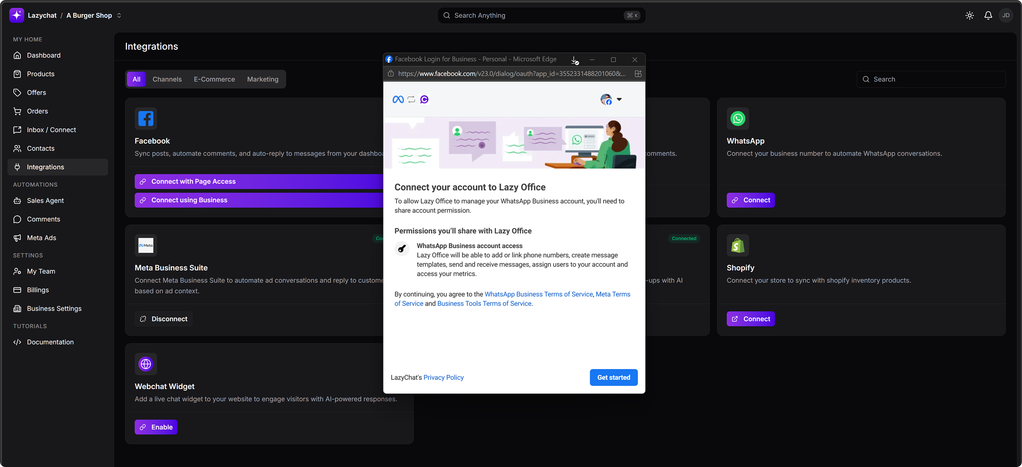Click the Shopify integration logo icon
The width and height of the screenshot is (1022, 467).
point(738,245)
